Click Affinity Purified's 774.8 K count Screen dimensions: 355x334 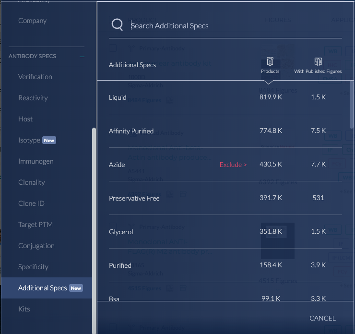coord(271,131)
